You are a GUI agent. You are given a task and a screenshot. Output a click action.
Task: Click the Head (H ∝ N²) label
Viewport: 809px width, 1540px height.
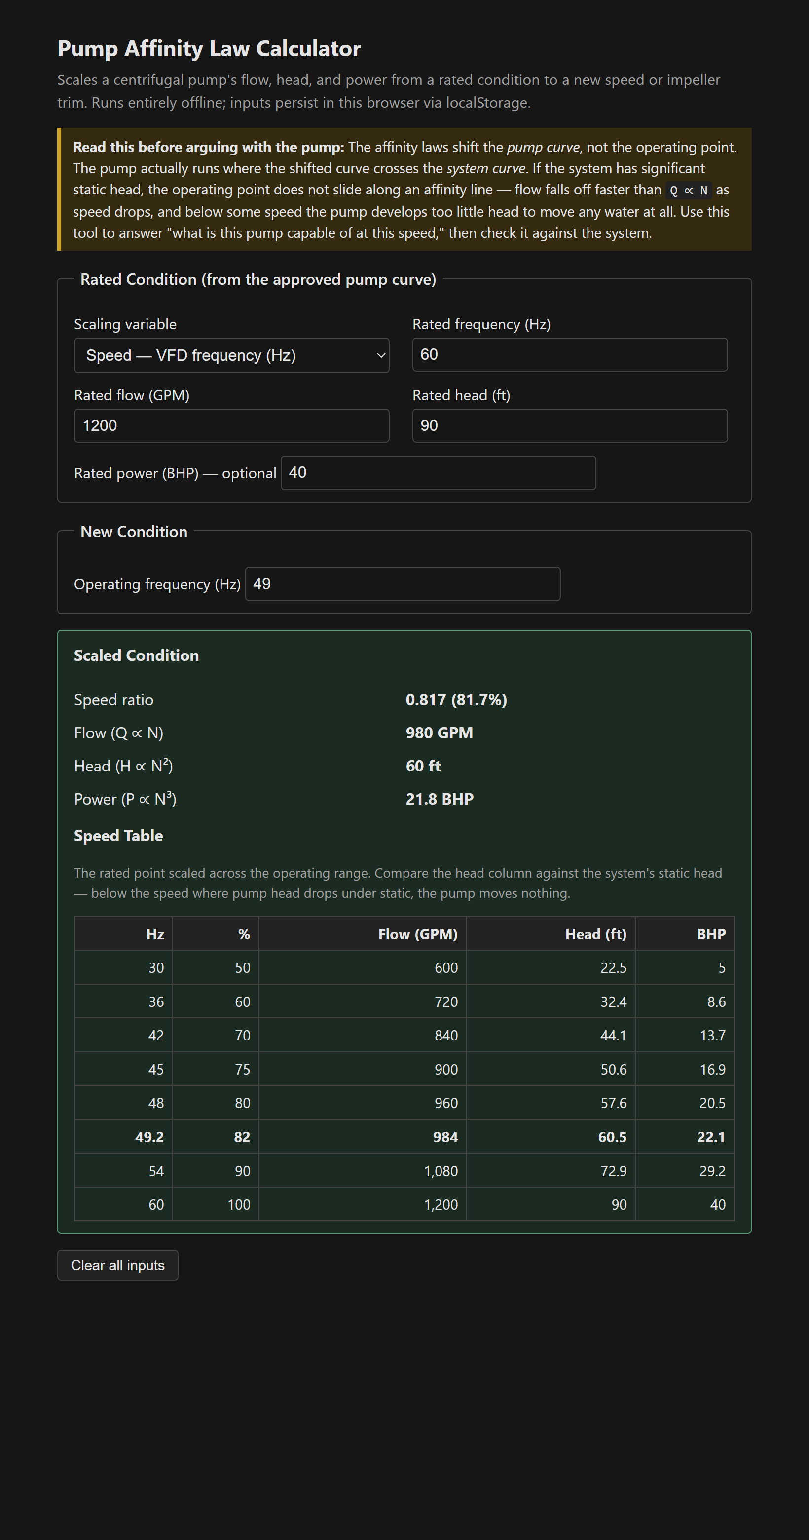124,766
